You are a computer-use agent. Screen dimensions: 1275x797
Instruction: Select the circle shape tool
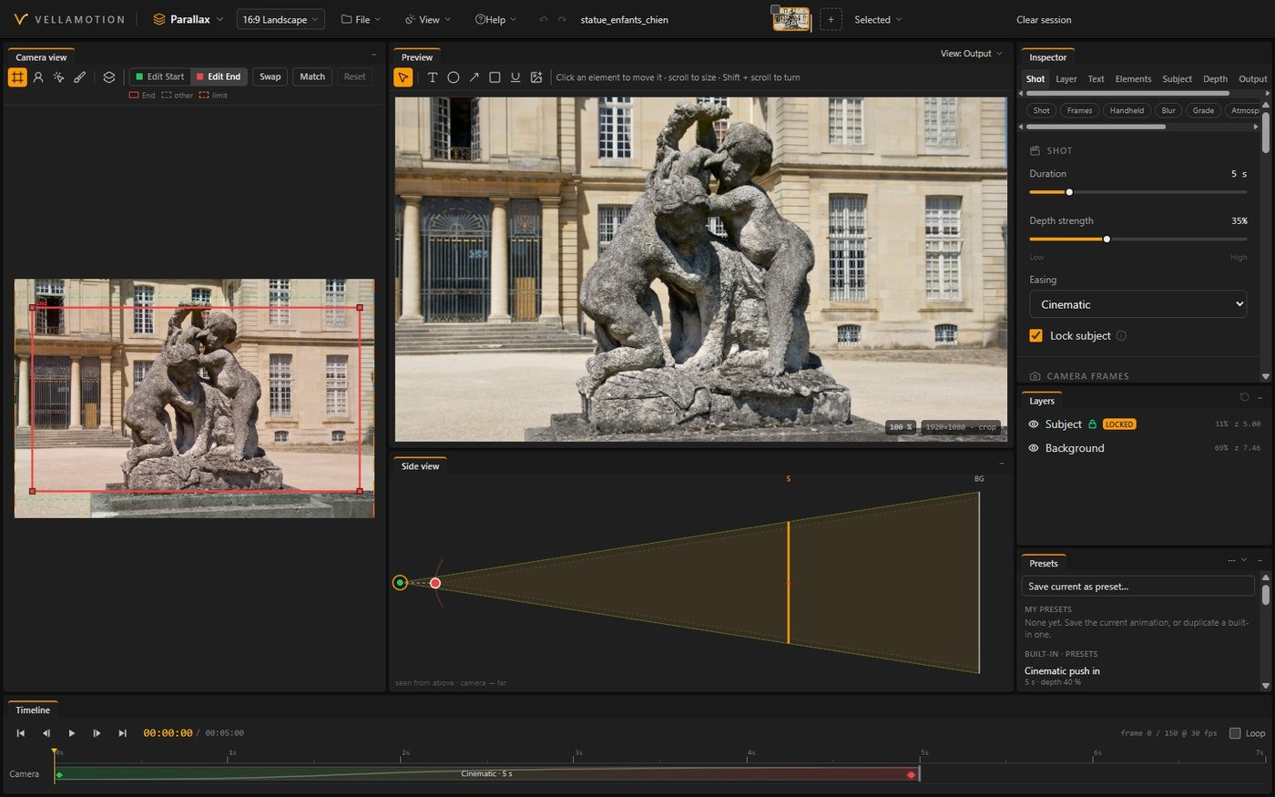pos(454,77)
